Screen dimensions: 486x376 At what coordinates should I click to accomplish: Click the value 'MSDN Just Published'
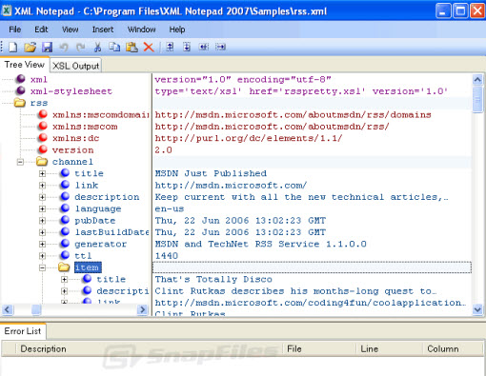(211, 173)
